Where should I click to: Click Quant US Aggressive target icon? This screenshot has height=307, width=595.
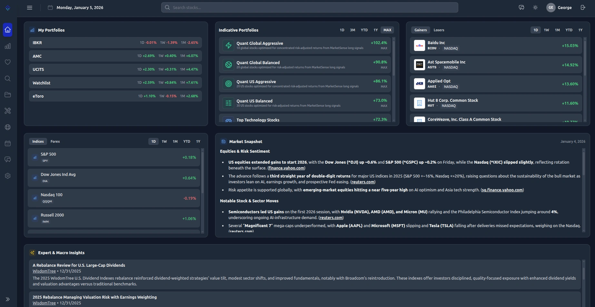point(229,84)
